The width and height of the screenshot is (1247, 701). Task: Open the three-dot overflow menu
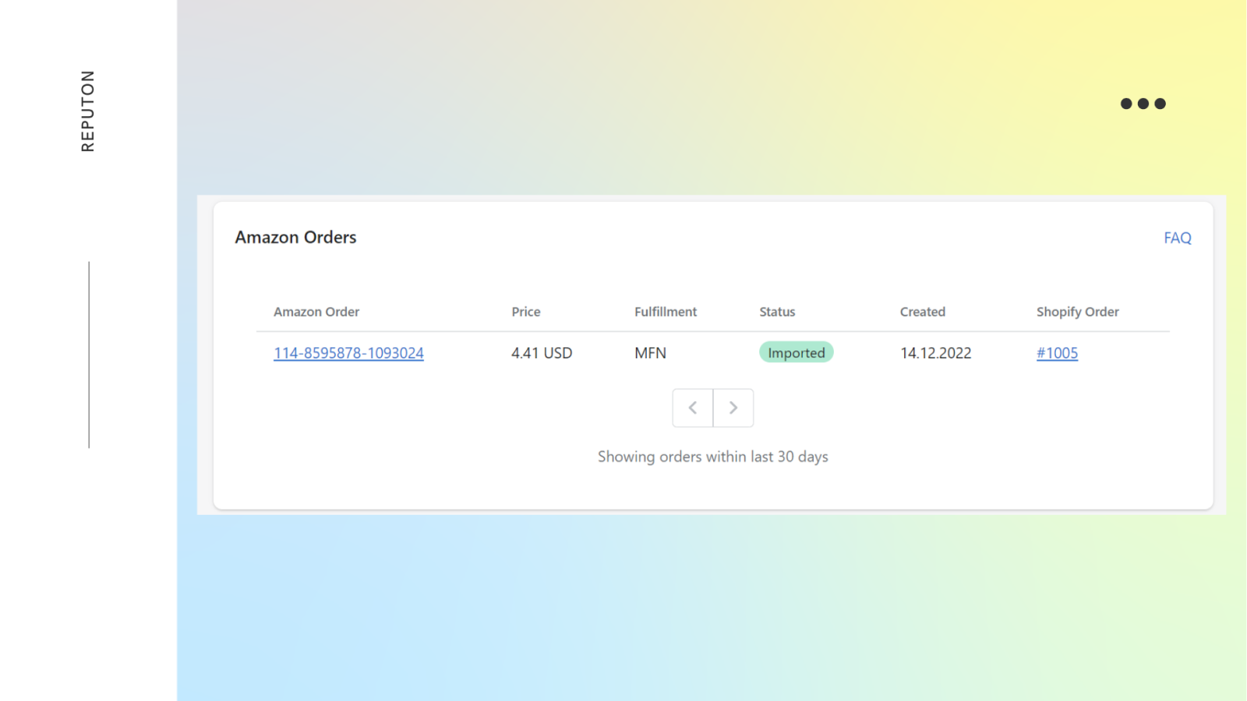click(1143, 103)
